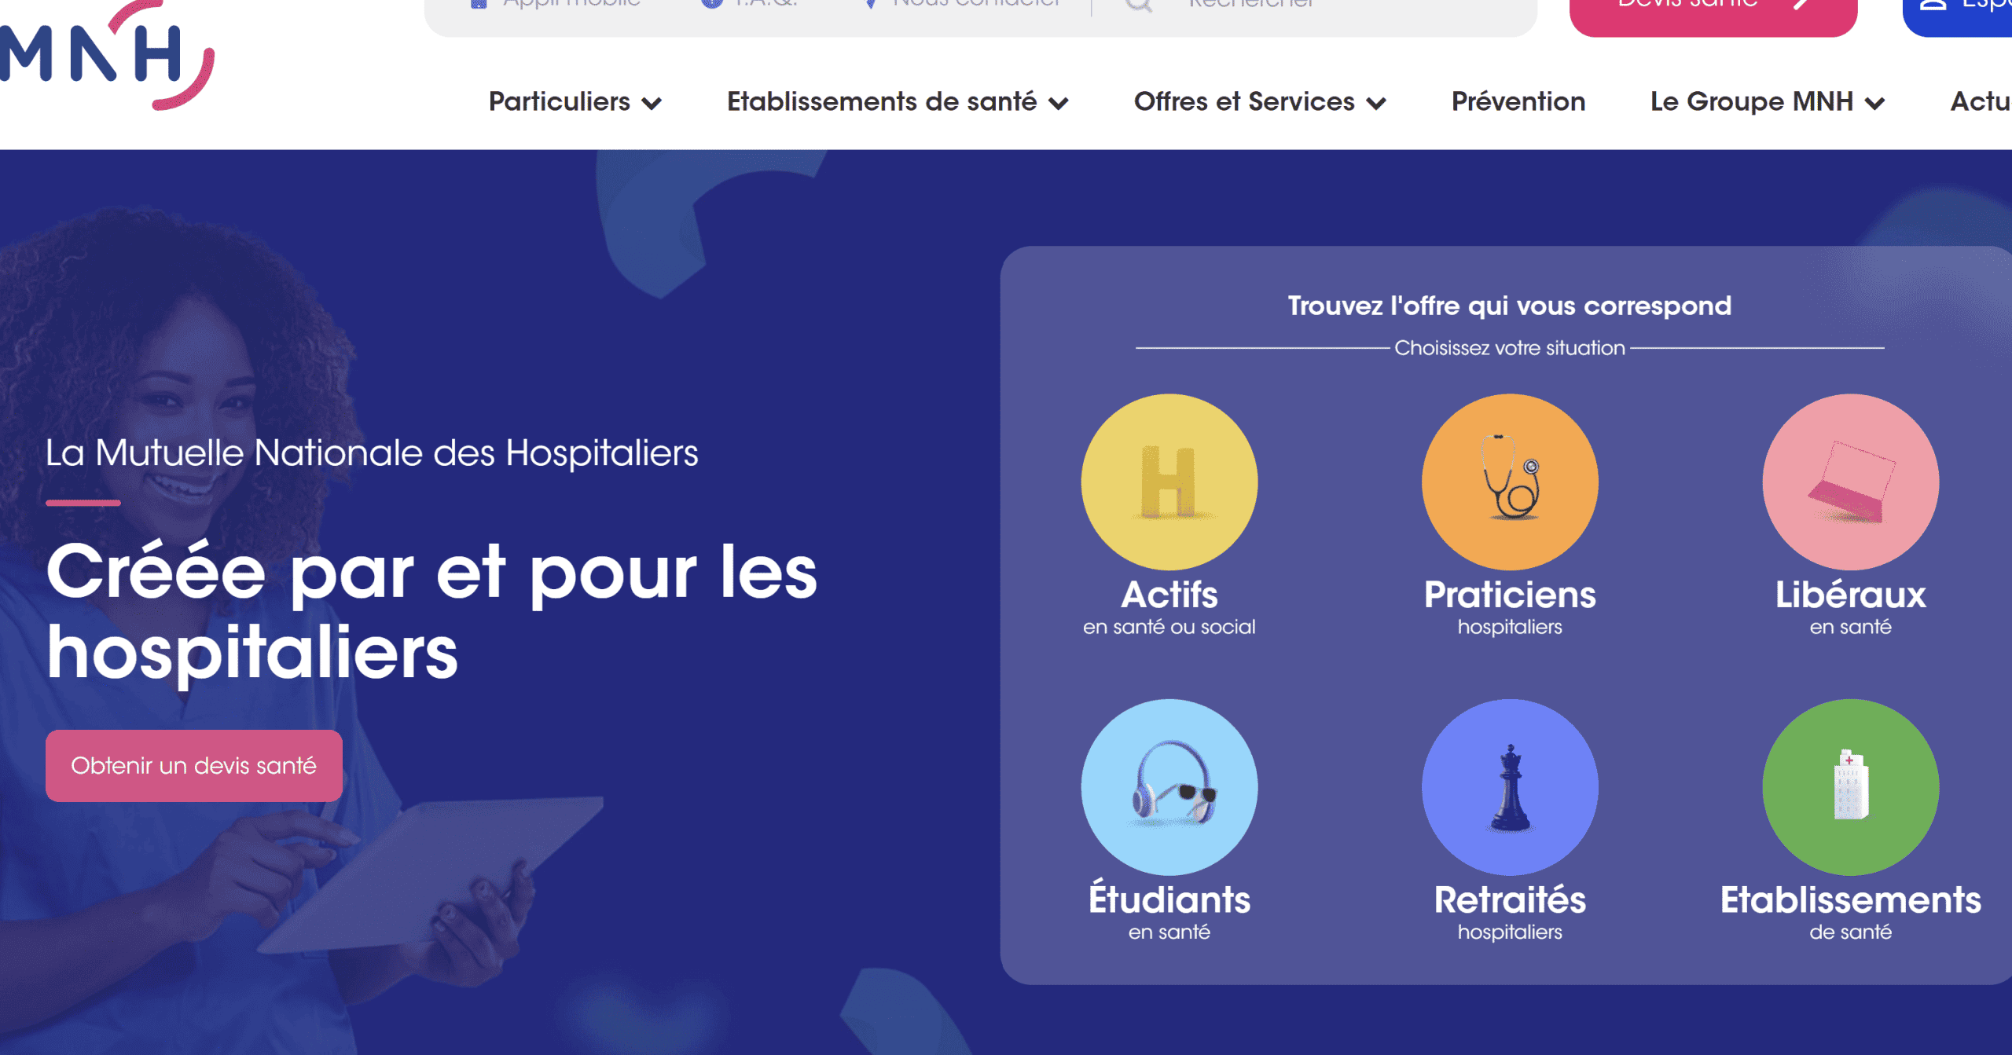The height and width of the screenshot is (1055, 2012).
Task: Open Étudiants en santé link
Action: pyautogui.click(x=1169, y=911)
